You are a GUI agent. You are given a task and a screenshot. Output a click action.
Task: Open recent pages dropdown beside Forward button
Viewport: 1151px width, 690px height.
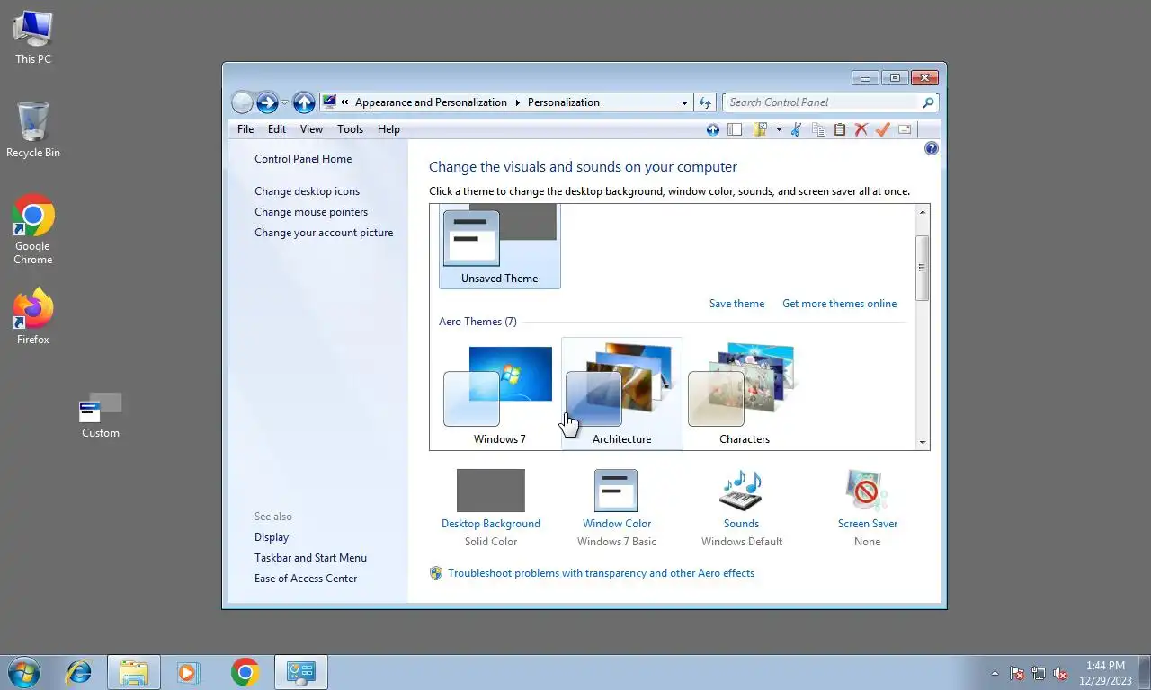pyautogui.click(x=284, y=102)
